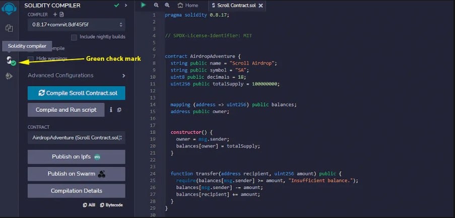455x218 pixels.
Task: Click 'balances[owner] = totalSupply;' code line
Action: (x=218, y=146)
